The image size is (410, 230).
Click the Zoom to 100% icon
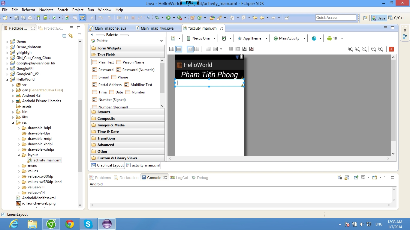click(x=364, y=49)
